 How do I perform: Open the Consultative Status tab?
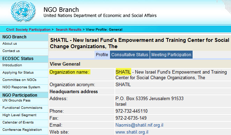coord(130,55)
